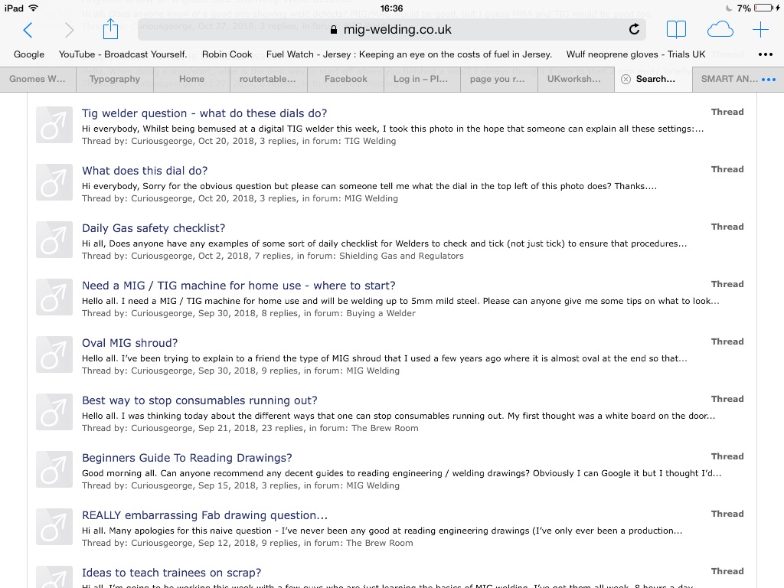Tap avatar beside What does this dial do?
This screenshot has width=784, height=588.
point(54,182)
